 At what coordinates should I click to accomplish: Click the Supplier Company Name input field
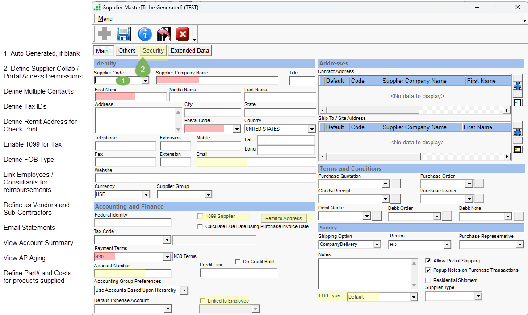[x=217, y=81]
